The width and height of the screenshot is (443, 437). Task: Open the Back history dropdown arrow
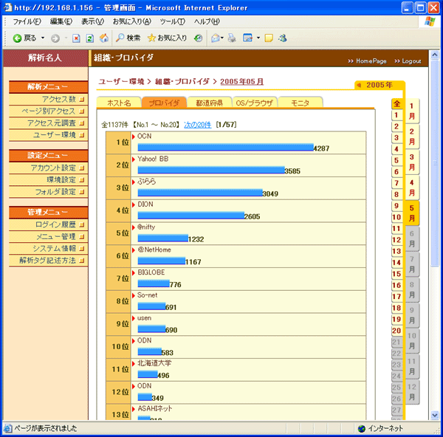[x=43, y=38]
